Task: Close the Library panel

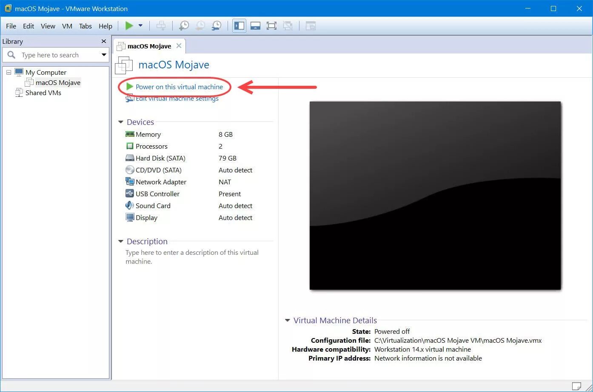Action: tap(104, 41)
